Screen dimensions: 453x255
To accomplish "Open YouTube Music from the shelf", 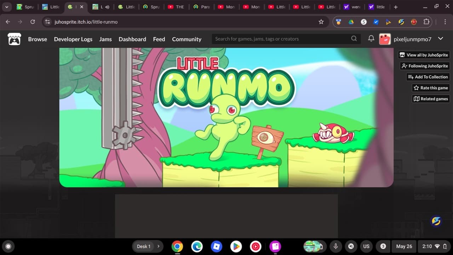I will pyautogui.click(x=256, y=246).
